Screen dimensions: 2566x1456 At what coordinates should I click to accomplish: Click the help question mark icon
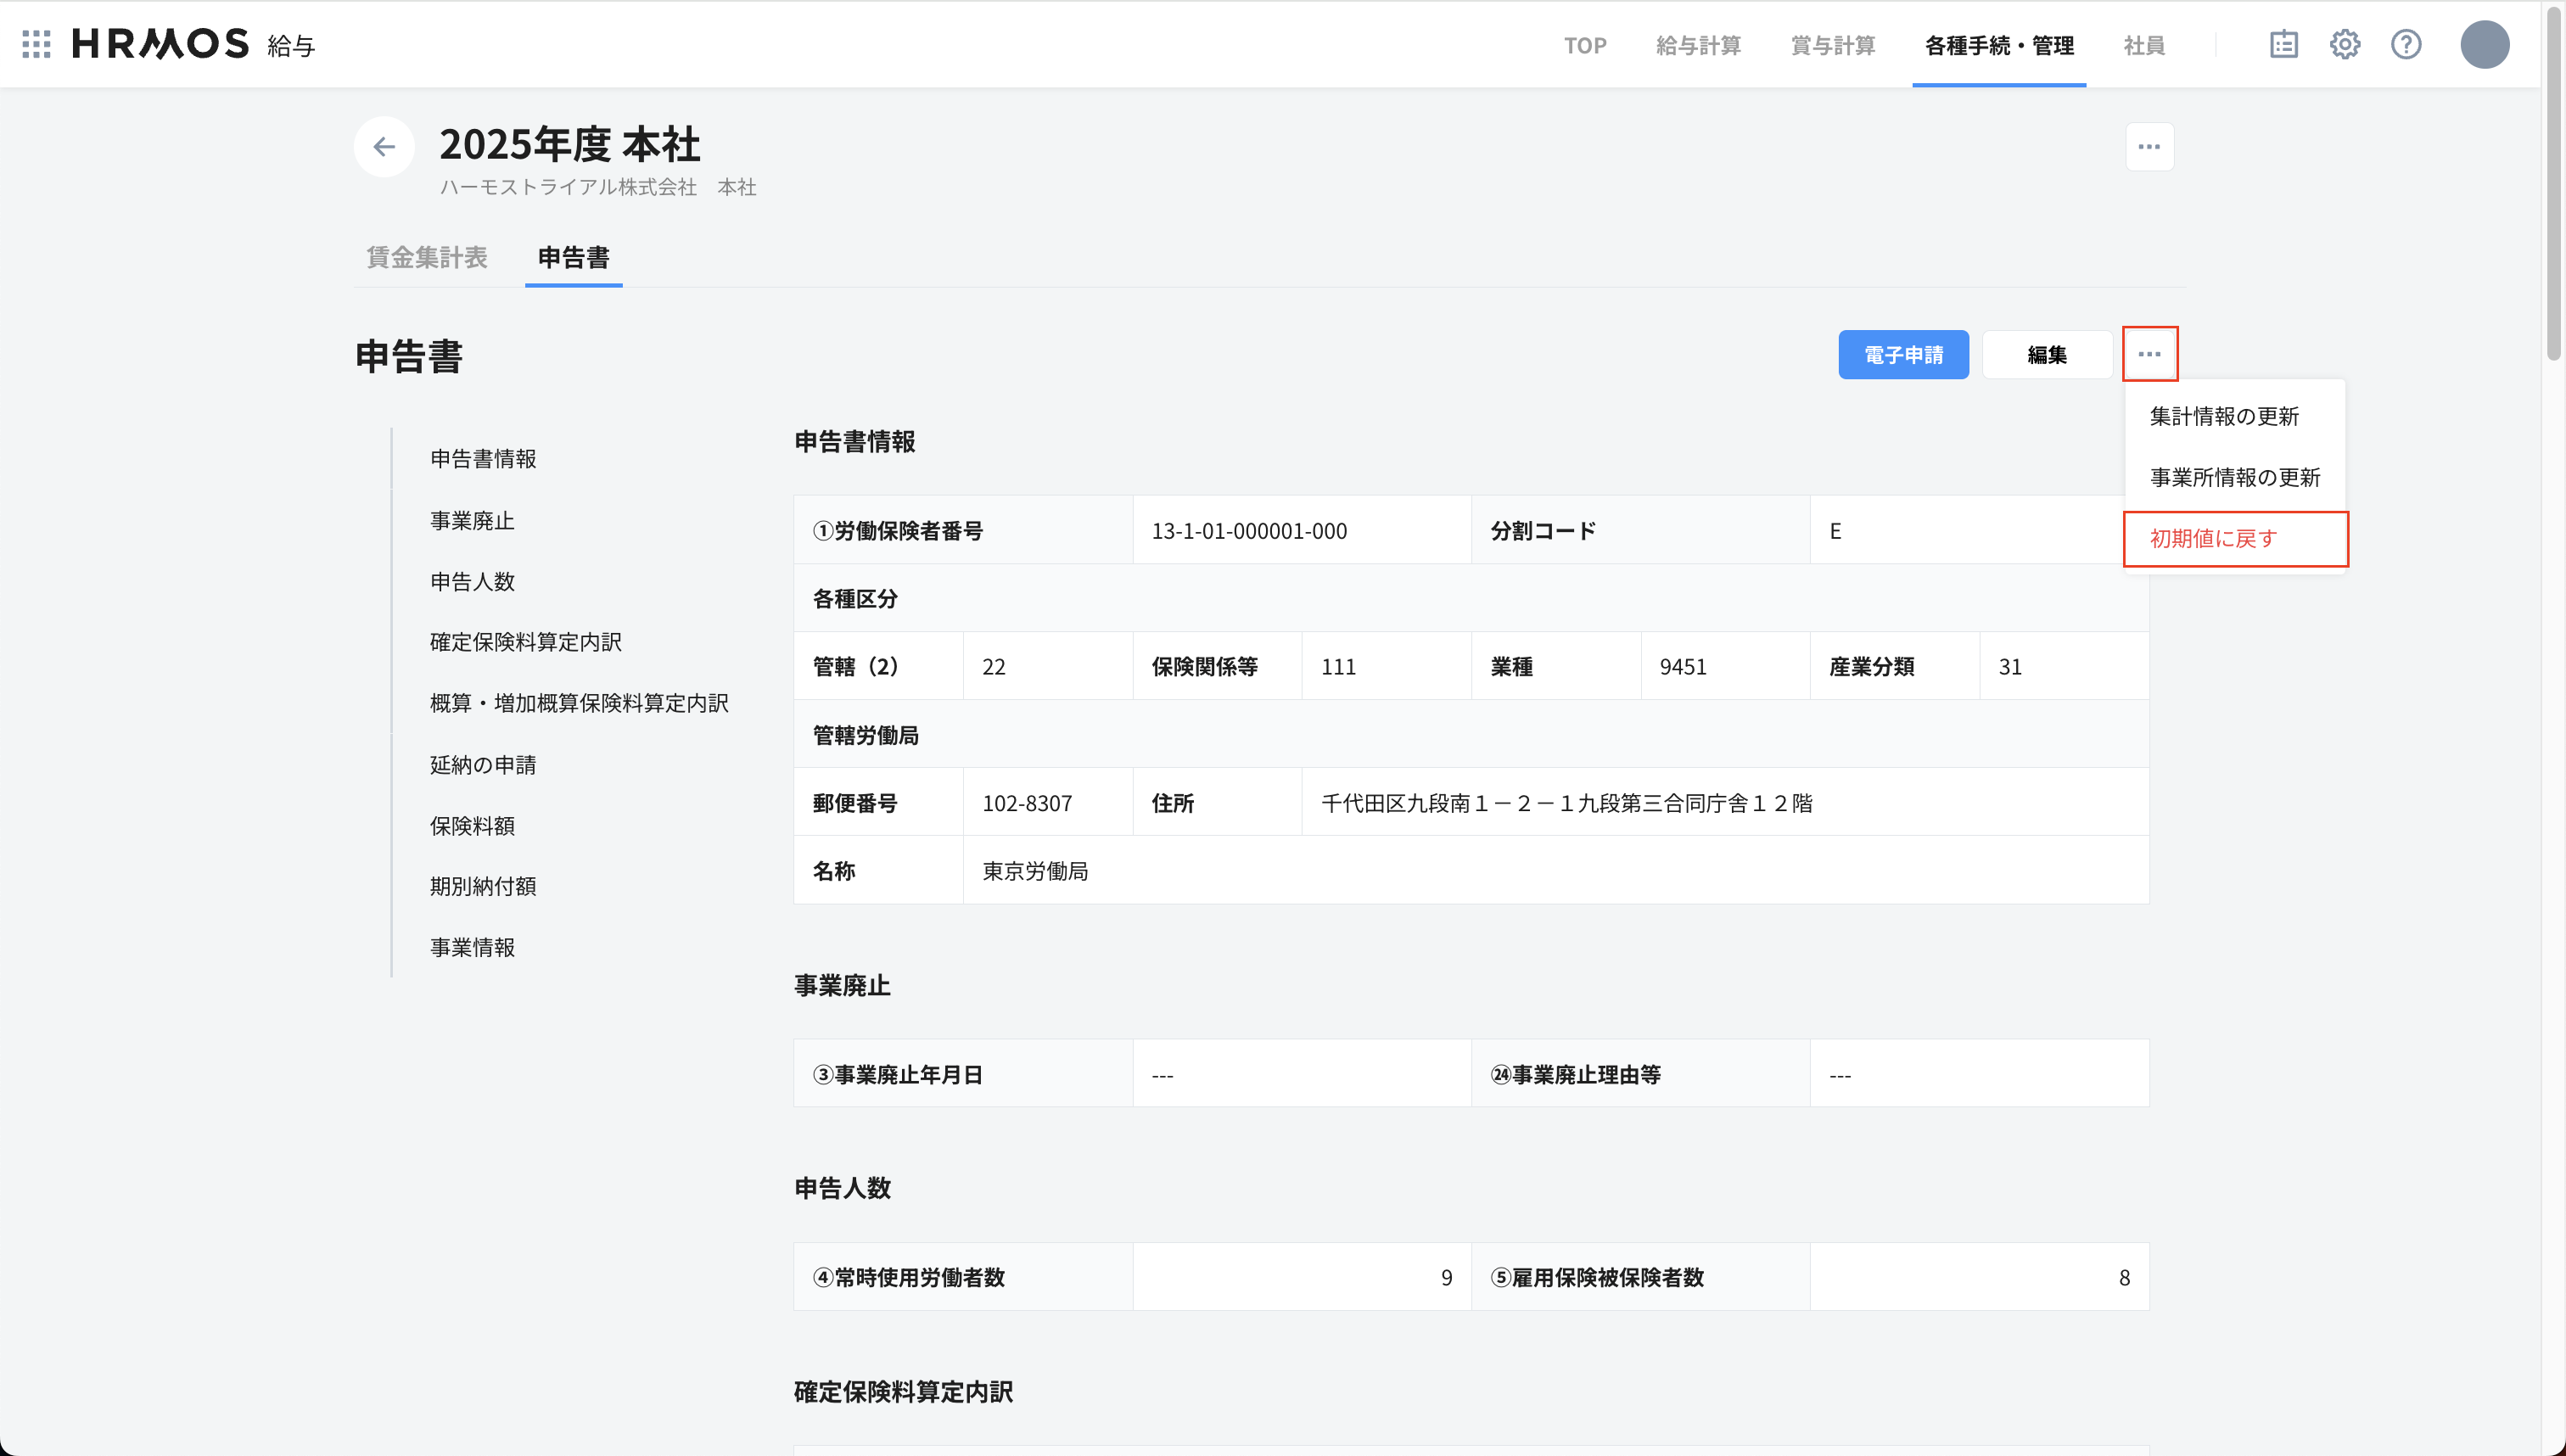pyautogui.click(x=2405, y=44)
